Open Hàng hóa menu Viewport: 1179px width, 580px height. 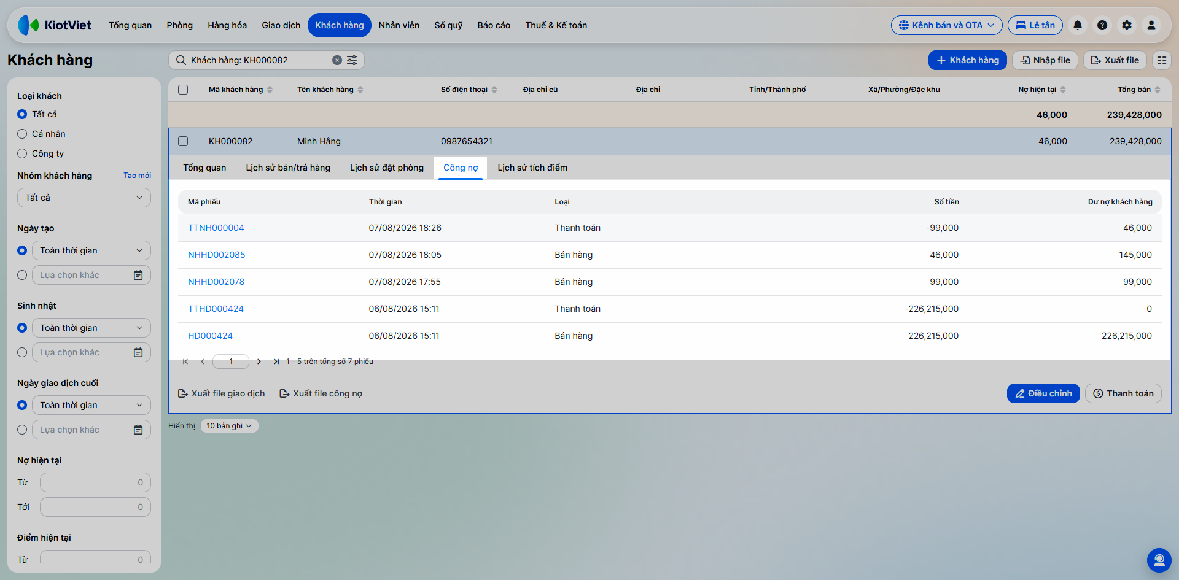click(x=227, y=25)
